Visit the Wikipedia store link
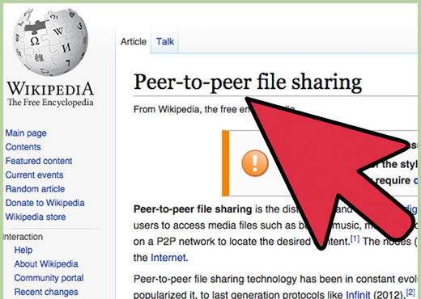This screenshot has height=299, width=421. (x=36, y=217)
